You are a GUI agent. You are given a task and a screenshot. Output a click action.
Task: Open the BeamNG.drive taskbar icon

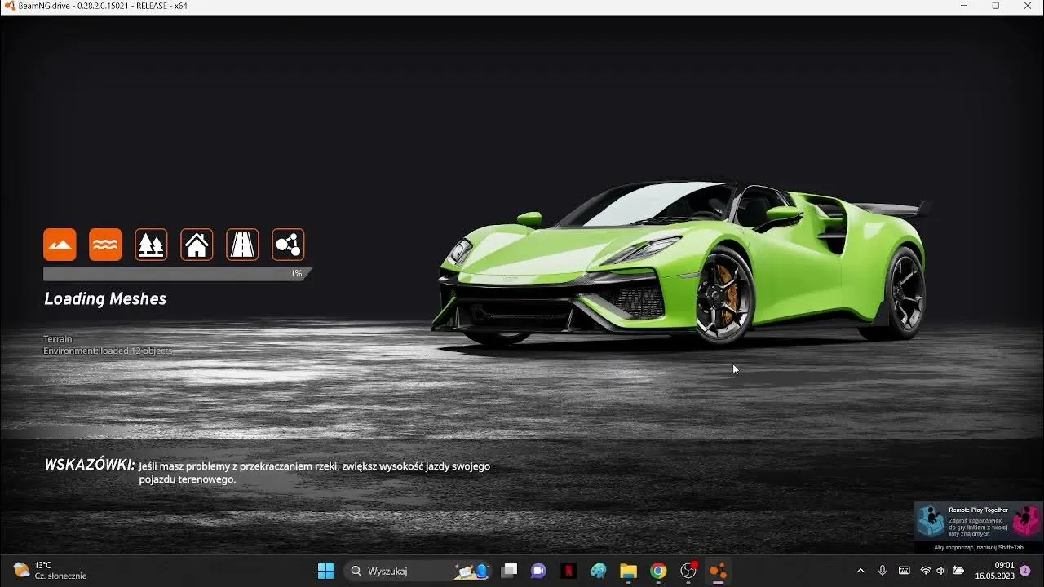718,571
